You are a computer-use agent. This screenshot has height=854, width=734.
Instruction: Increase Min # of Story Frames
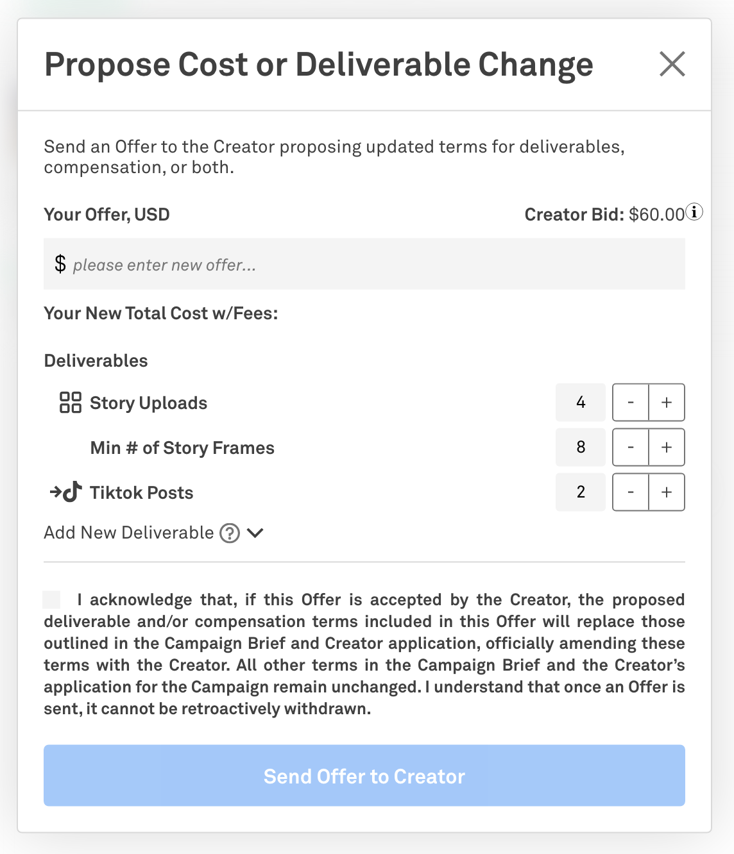coord(667,448)
